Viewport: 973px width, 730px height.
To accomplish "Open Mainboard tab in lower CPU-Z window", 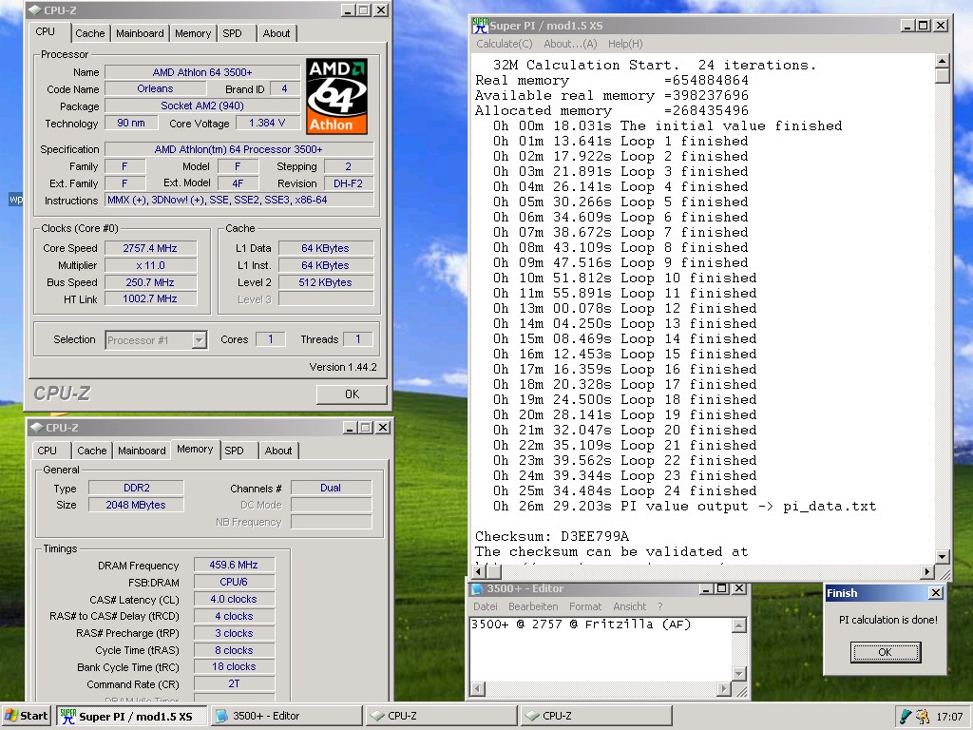I will (x=142, y=451).
